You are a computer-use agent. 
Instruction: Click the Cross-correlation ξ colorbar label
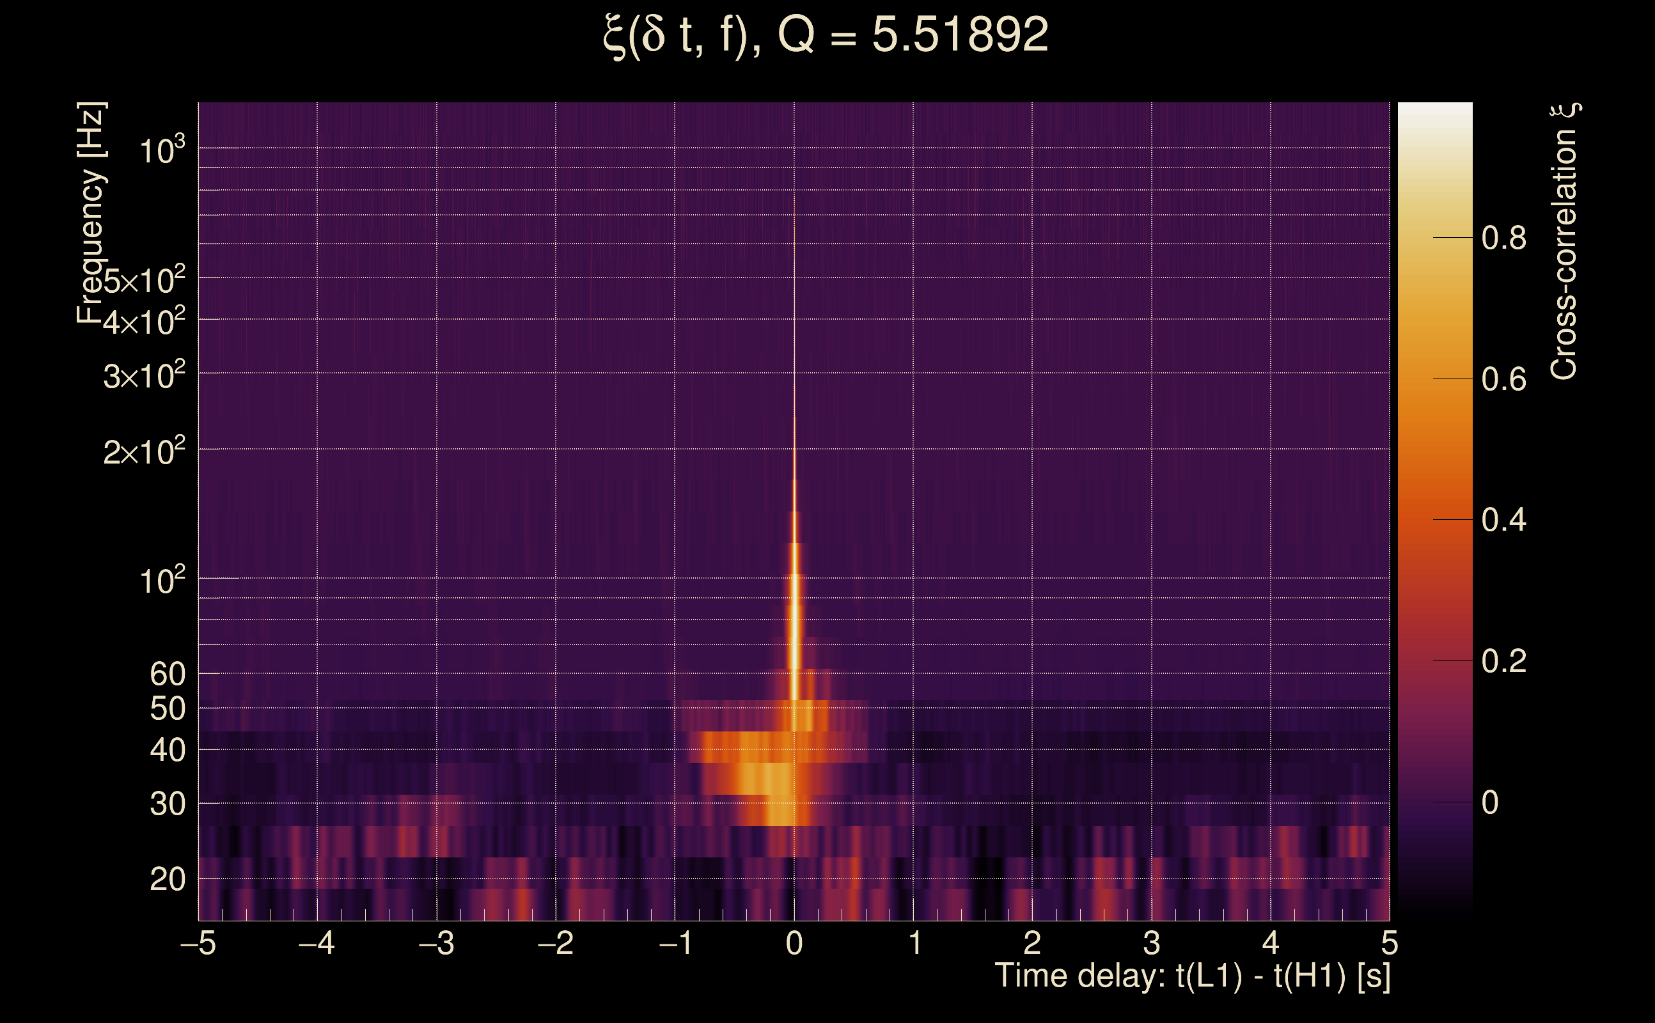pyautogui.click(x=1564, y=242)
